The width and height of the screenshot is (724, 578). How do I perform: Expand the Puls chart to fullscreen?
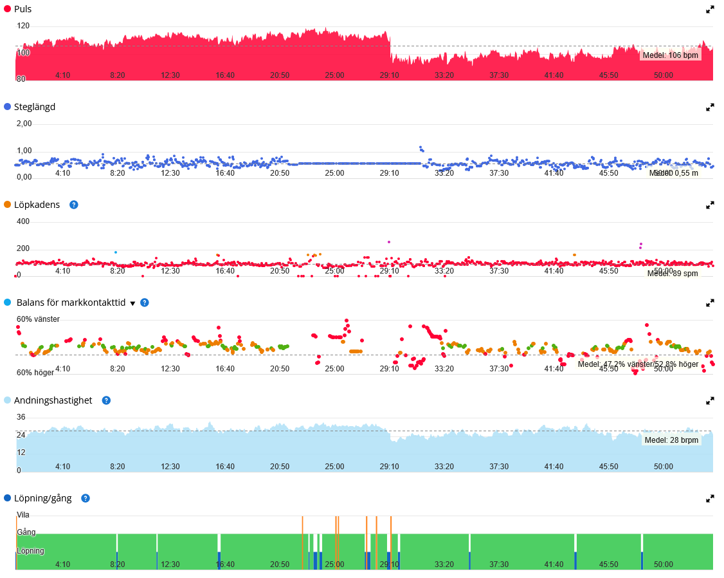(710, 10)
